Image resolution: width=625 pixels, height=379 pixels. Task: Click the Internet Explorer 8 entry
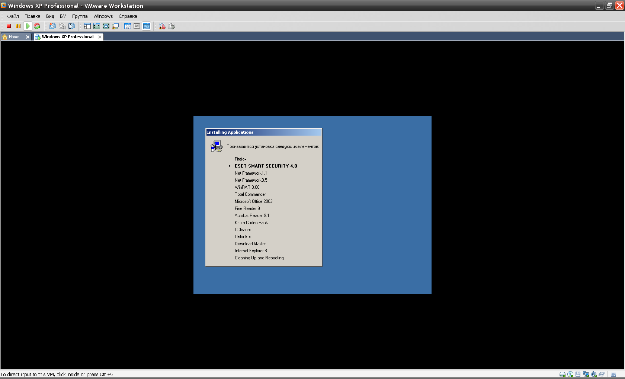pos(251,251)
